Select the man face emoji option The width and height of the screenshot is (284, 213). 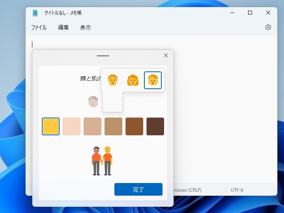pos(113,80)
